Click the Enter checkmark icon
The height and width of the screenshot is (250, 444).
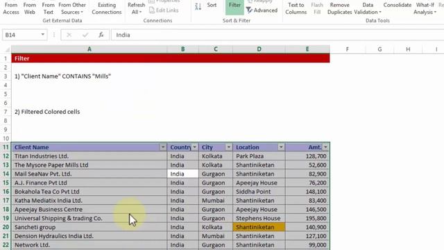(x=85, y=35)
